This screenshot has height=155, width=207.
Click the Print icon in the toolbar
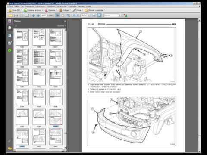16,15
